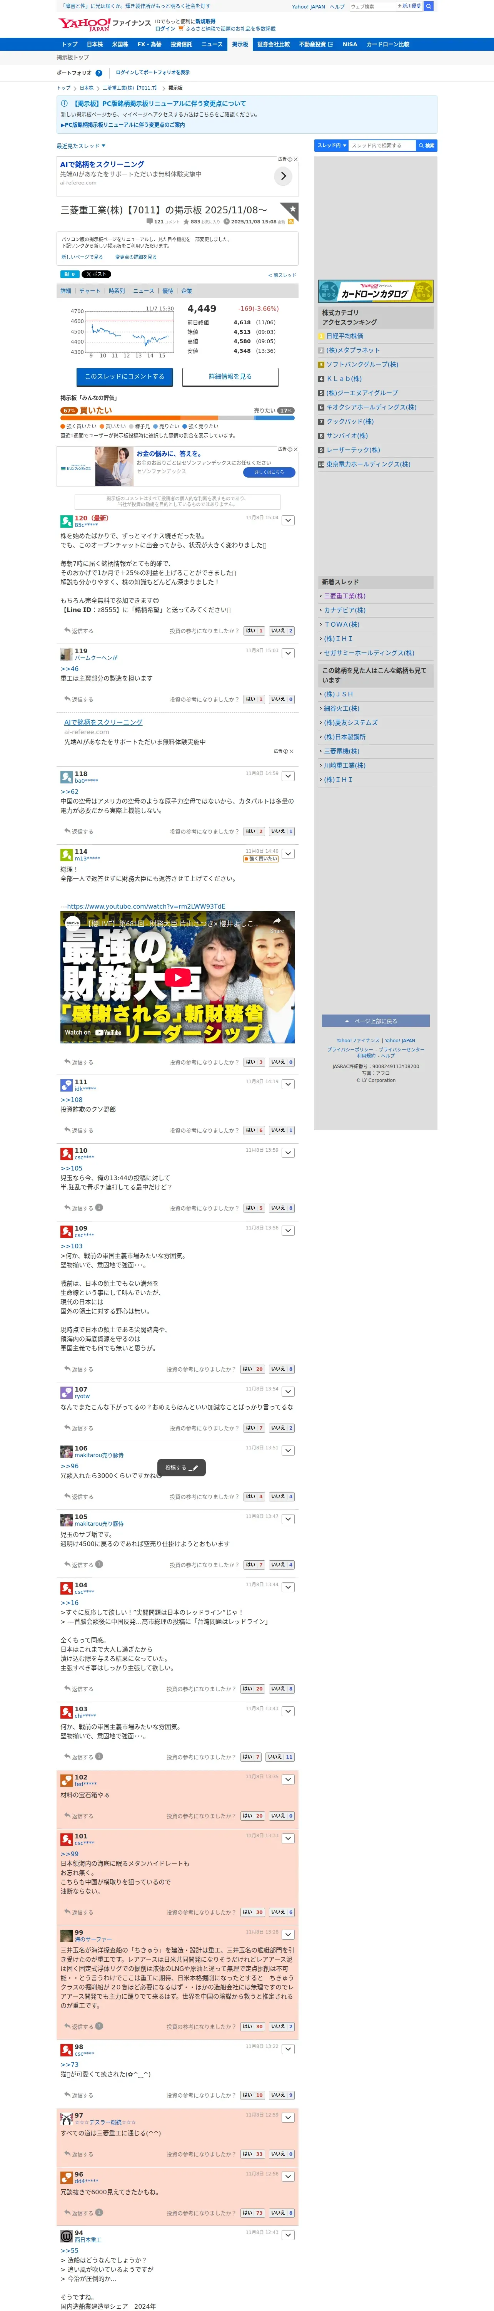Click the floating 投稿する pencil button
Viewport: 494px width, 2311px height.
[182, 1468]
